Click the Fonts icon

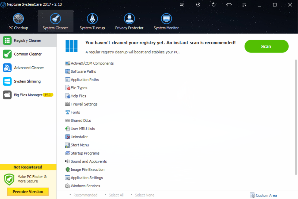pyautogui.click(x=67, y=112)
